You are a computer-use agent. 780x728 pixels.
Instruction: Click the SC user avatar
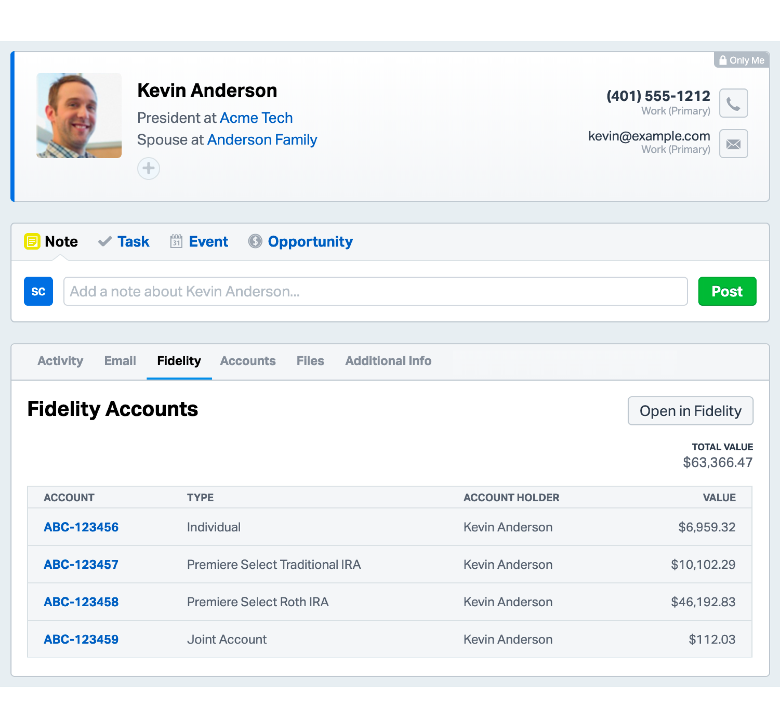[38, 291]
